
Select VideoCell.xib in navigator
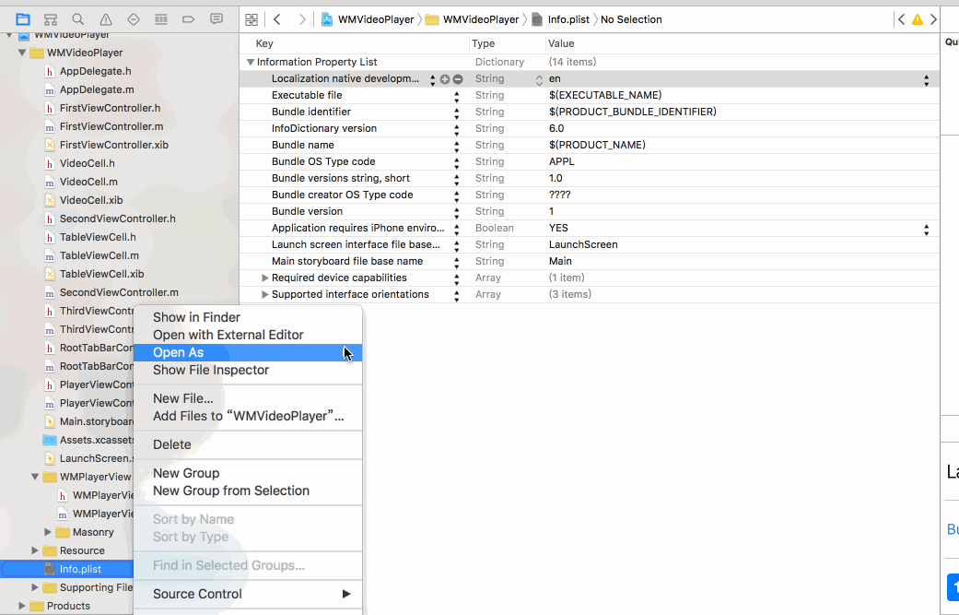click(90, 200)
